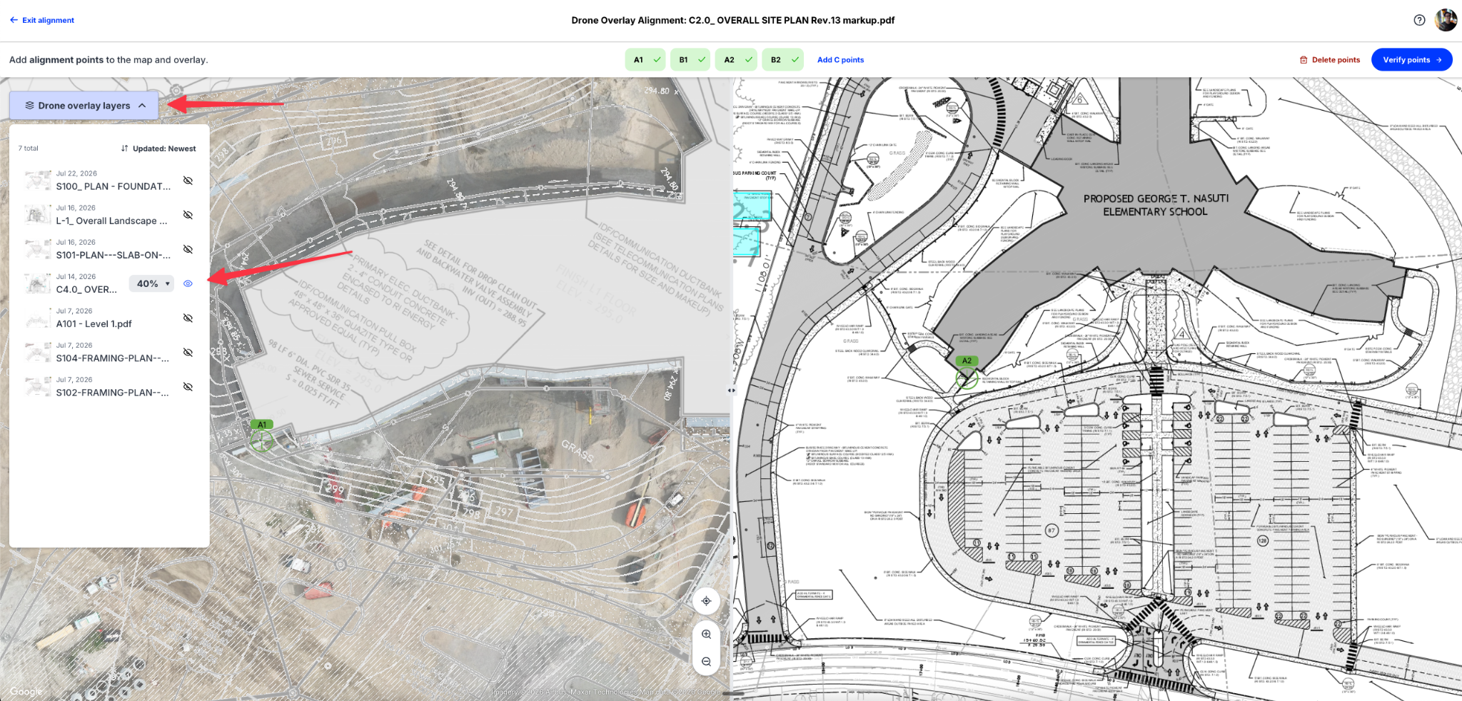Viewport: 1462px width, 701px height.
Task: Click the Google logo on the map
Action: tap(26, 692)
